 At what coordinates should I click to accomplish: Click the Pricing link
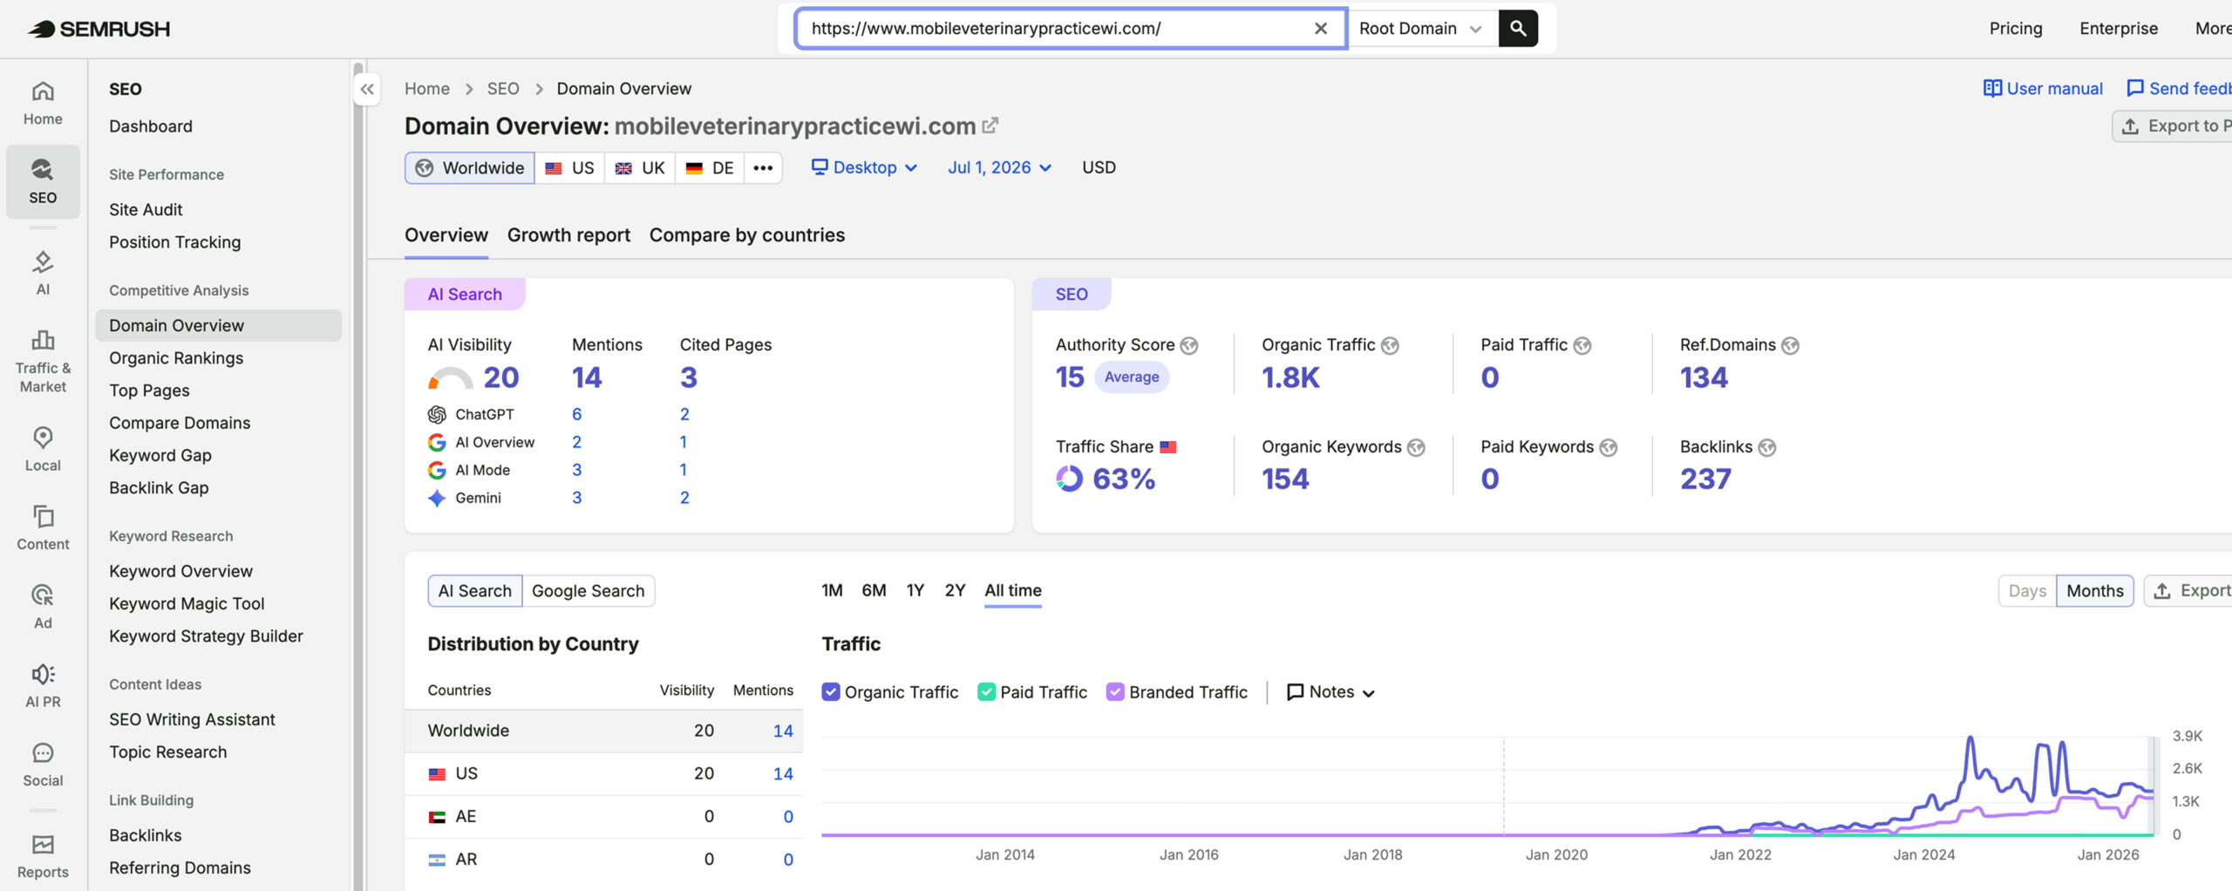coord(2016,29)
